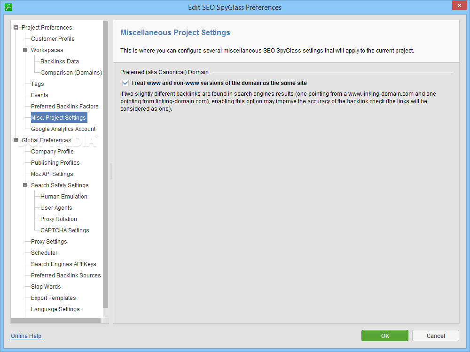Open Stop Words settings

coord(46,287)
